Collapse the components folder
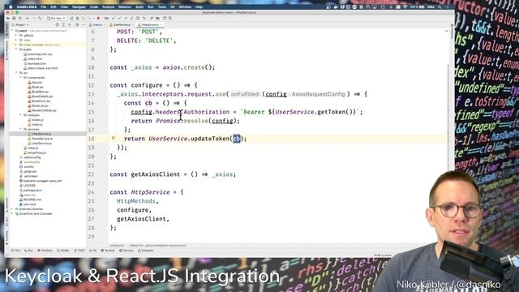This screenshot has height=292, width=519. [20, 78]
